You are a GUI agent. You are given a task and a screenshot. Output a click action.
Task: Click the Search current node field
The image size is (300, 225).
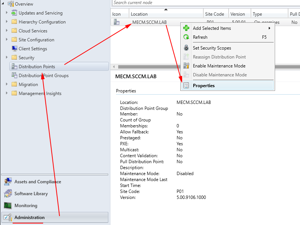tap(204, 3)
